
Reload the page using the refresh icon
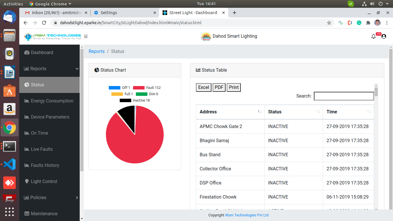(44, 23)
